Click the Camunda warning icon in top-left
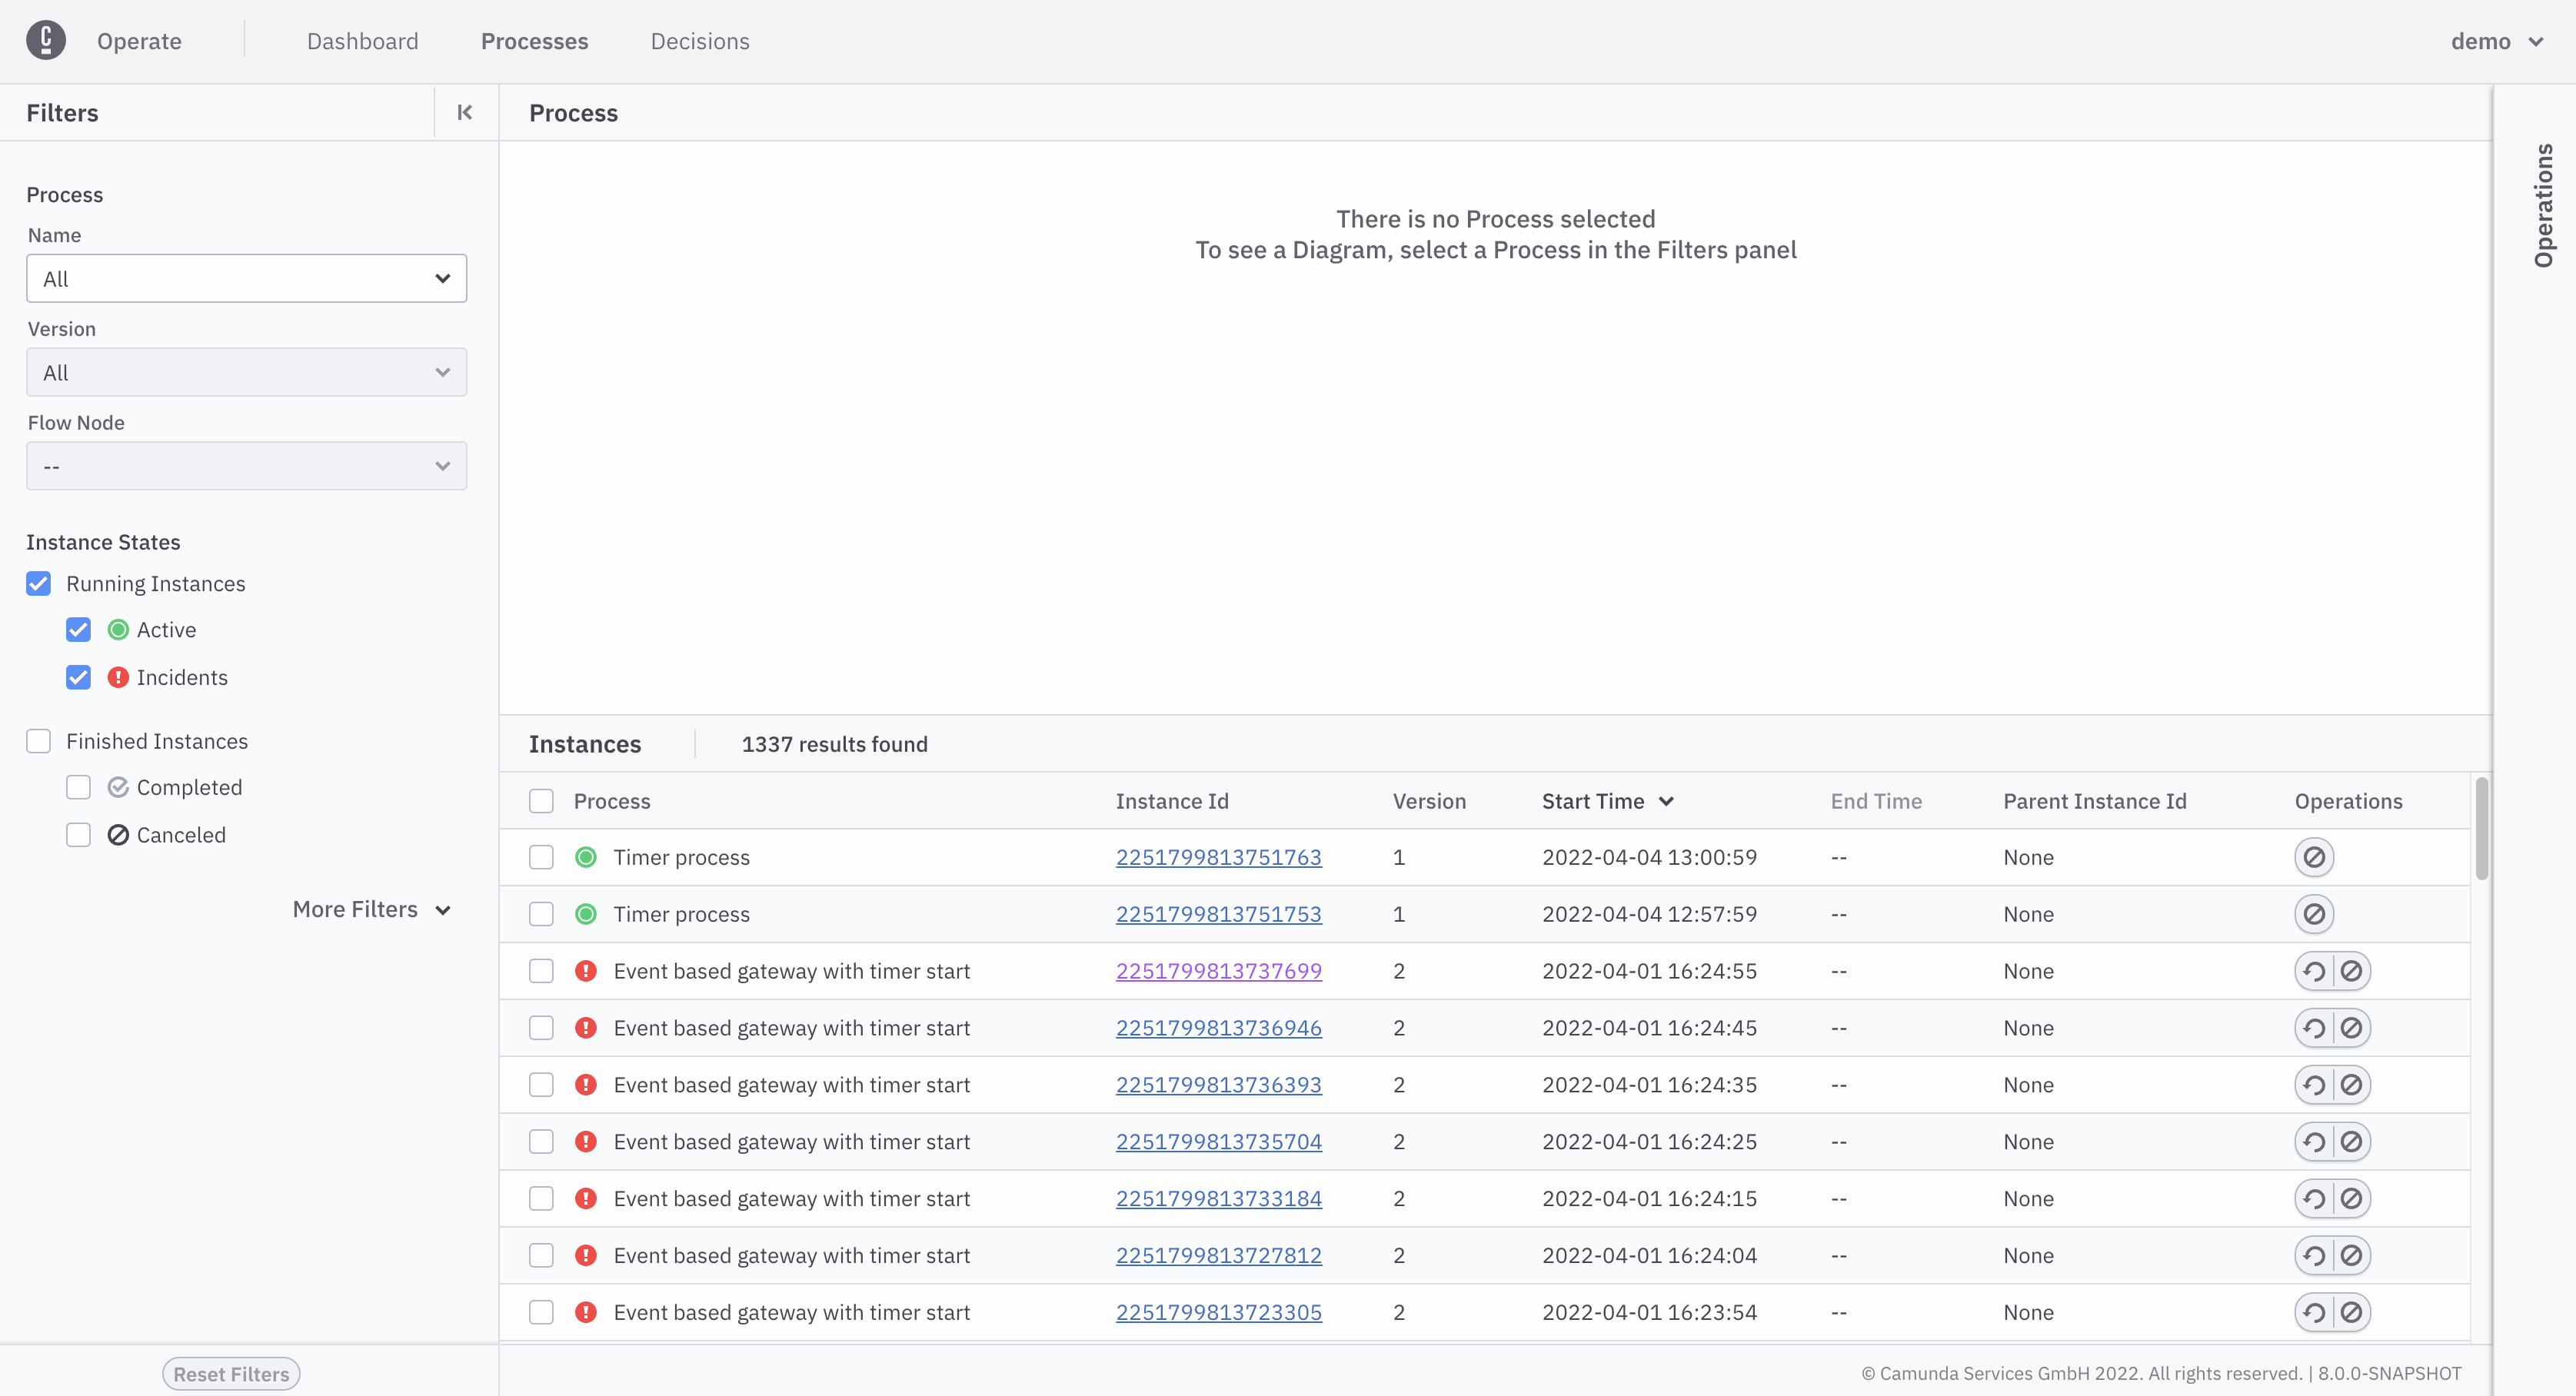This screenshot has width=2576, height=1396. [x=46, y=39]
